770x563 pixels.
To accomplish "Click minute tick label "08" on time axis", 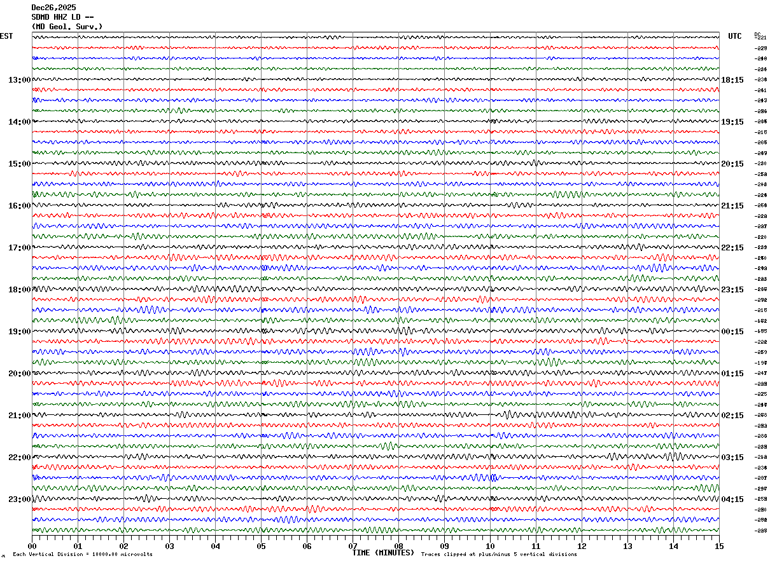I will (399, 546).
